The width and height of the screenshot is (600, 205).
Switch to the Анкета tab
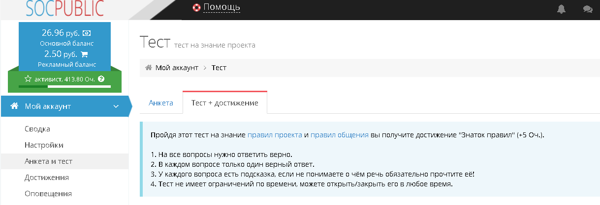tap(161, 102)
